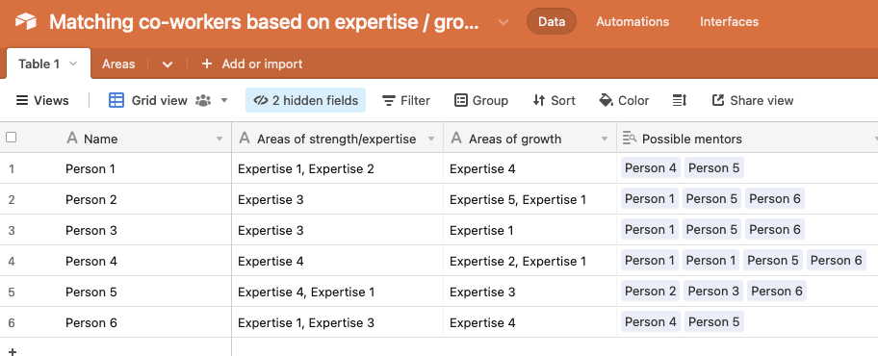878x356 pixels.
Task: Open the Views sidebar hamburger icon
Action: click(x=22, y=101)
